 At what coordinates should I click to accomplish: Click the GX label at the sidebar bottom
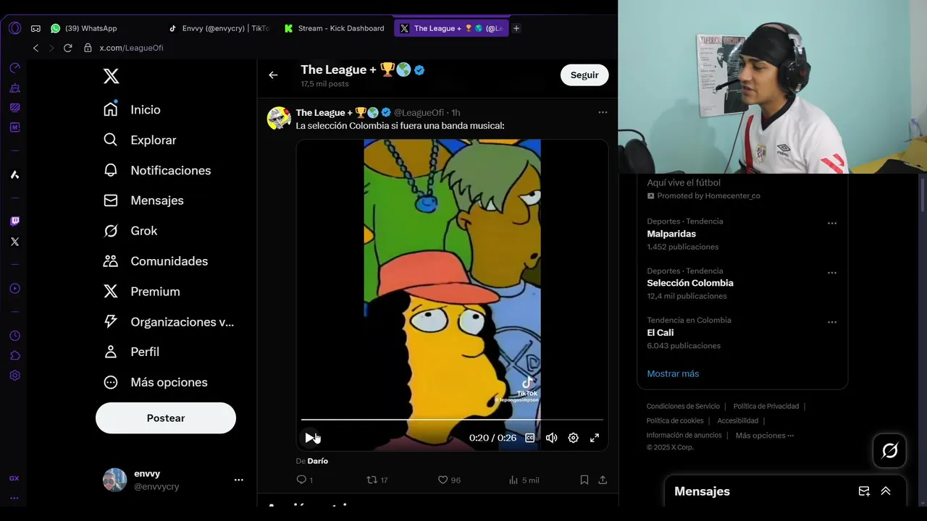pyautogui.click(x=14, y=478)
